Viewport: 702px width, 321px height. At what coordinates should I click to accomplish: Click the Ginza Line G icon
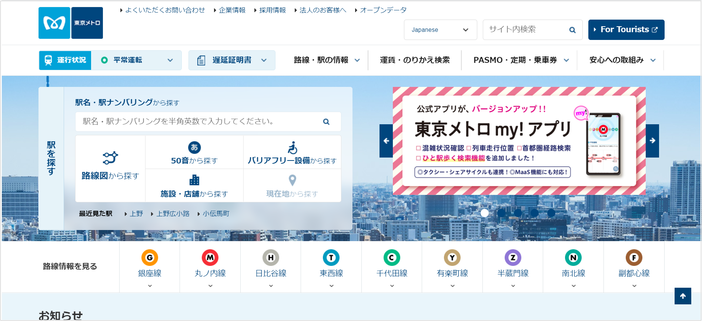pos(150,258)
